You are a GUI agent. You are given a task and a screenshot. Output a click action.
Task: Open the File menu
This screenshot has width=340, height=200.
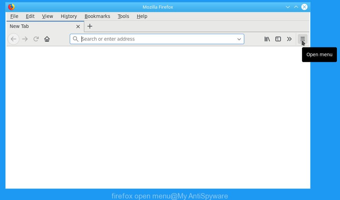(x=14, y=16)
